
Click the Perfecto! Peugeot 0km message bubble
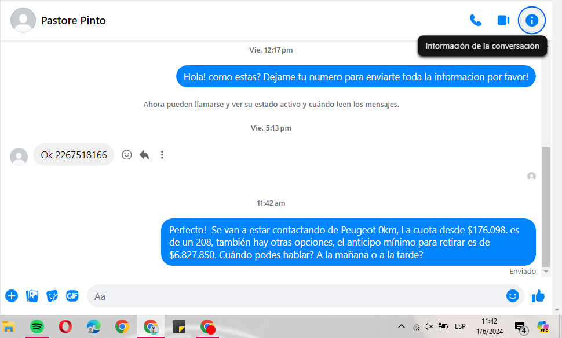(348, 242)
